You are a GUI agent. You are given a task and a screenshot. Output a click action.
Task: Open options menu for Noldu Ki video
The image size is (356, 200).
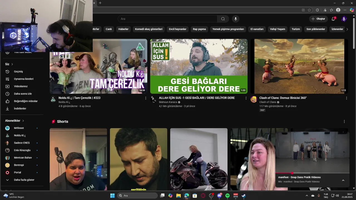pyautogui.click(x=145, y=98)
